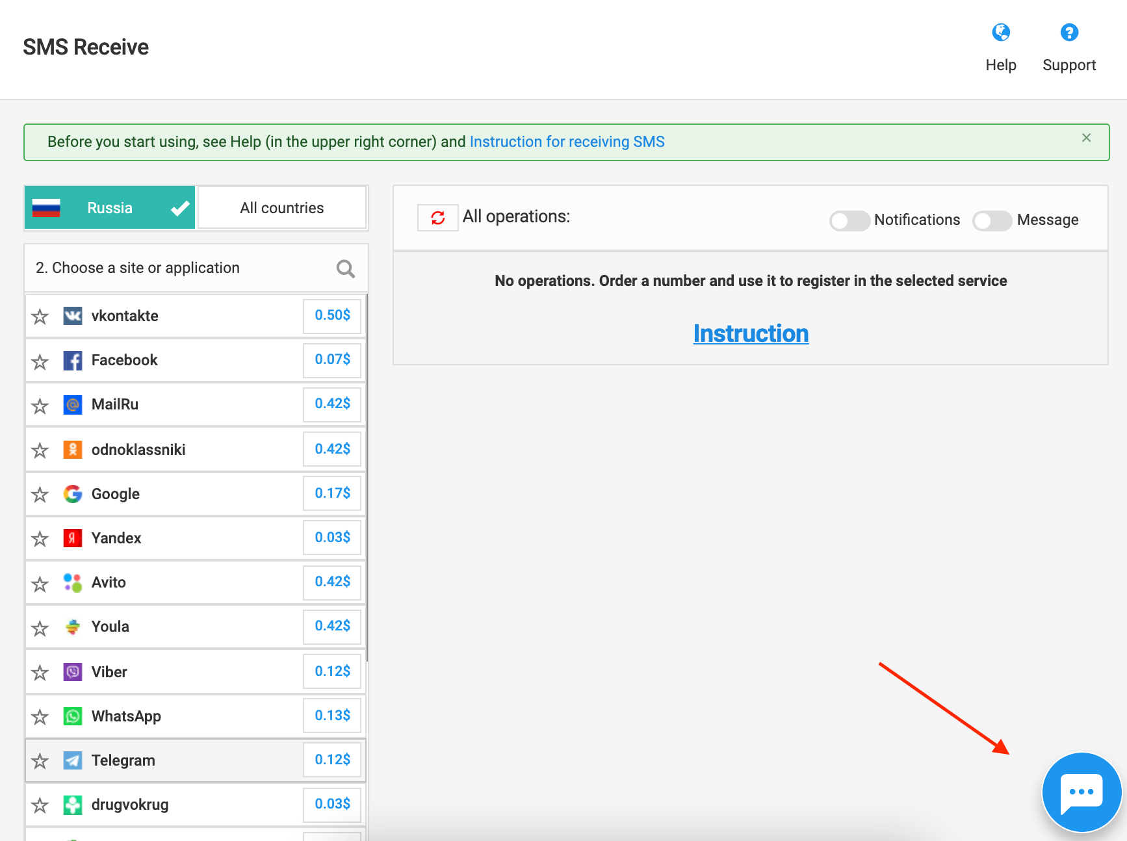1127x841 pixels.
Task: Dismiss the green help banner
Action: (x=1086, y=138)
